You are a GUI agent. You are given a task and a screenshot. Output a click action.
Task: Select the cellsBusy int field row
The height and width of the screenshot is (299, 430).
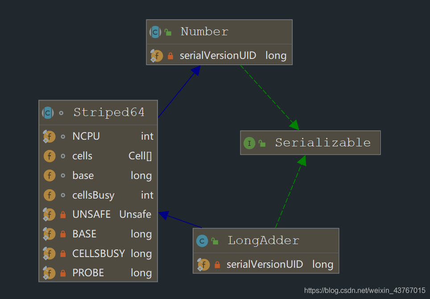pyautogui.click(x=98, y=195)
